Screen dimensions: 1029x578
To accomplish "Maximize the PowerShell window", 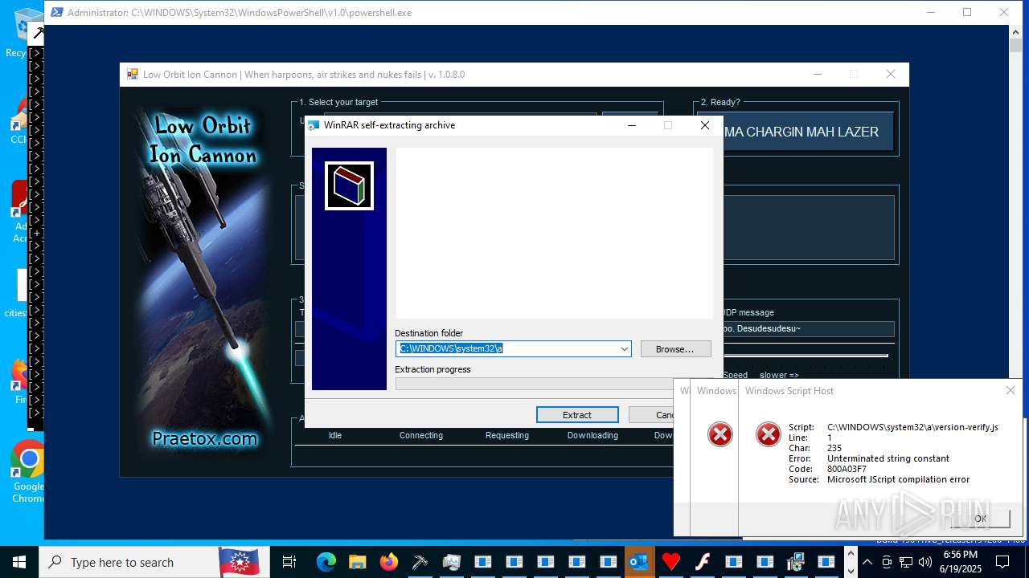I will pos(967,12).
